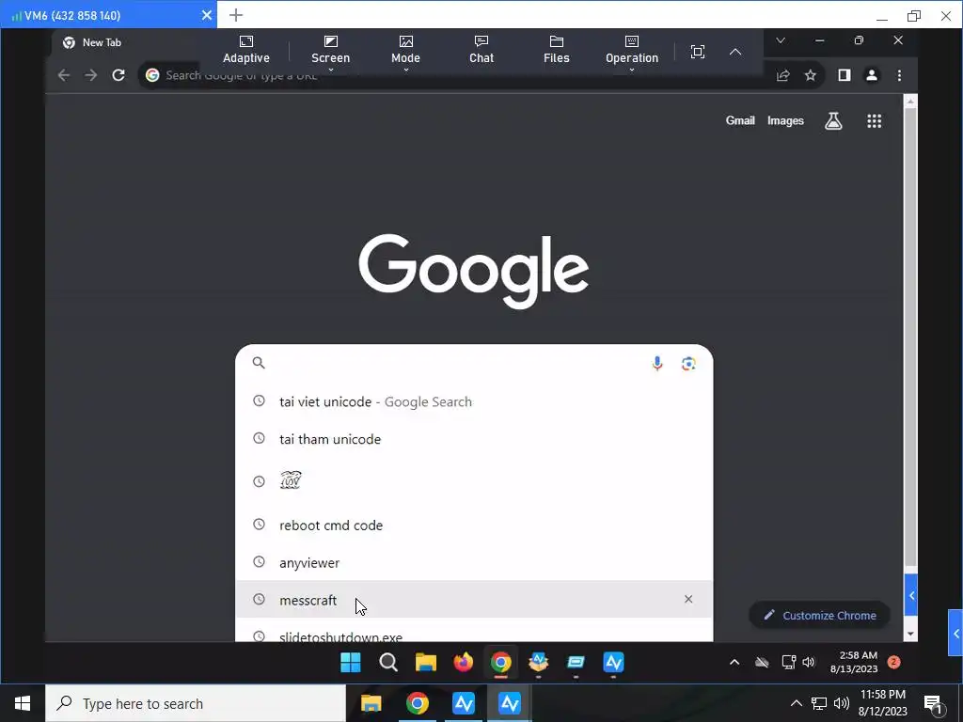
Task: Open Chrome three-dot menu
Action: coord(899,75)
